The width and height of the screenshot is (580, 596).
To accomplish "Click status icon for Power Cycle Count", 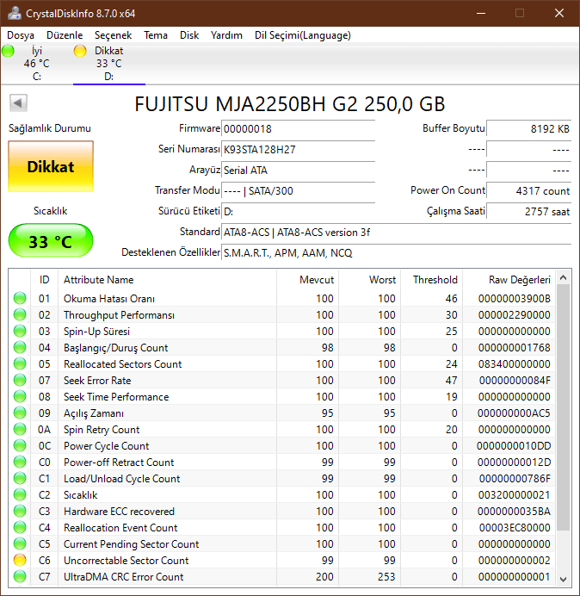I will click(20, 445).
